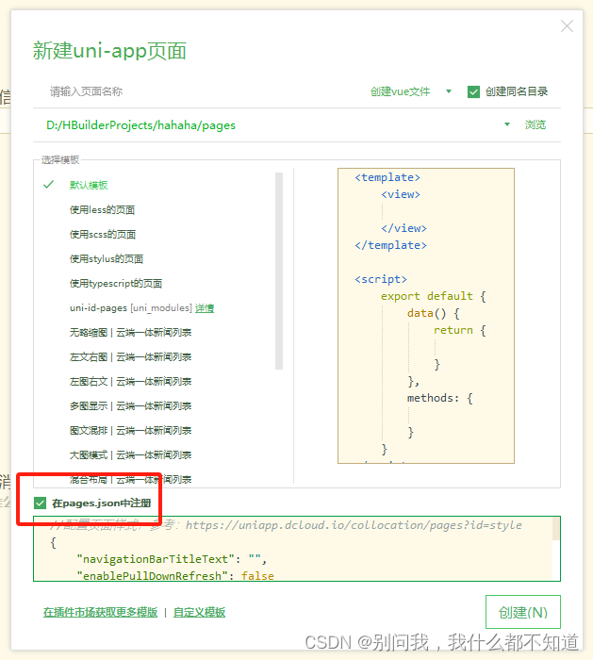Select 左文右图 cloud news list template
This screenshot has height=660, width=593.
coord(130,356)
